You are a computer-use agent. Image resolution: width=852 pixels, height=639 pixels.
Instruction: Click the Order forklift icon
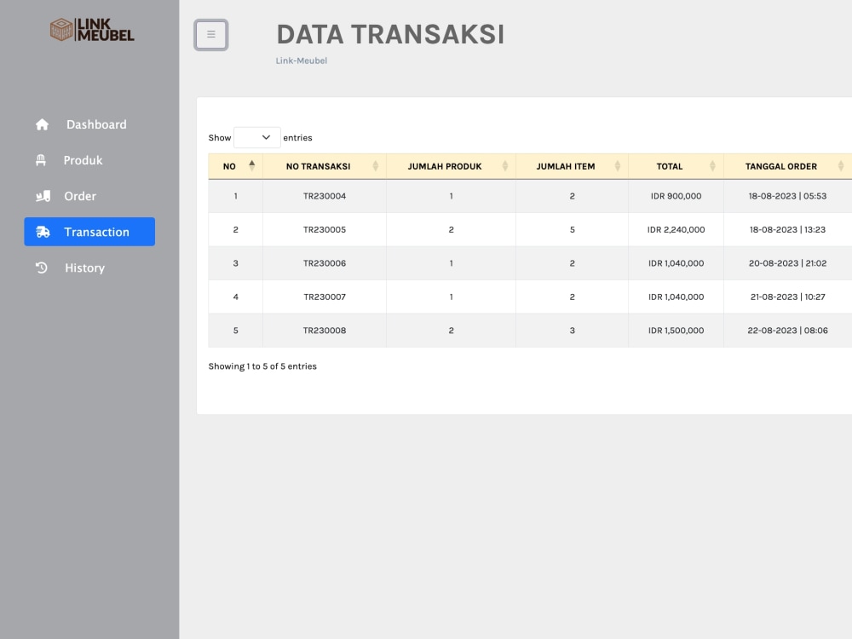pyautogui.click(x=43, y=196)
